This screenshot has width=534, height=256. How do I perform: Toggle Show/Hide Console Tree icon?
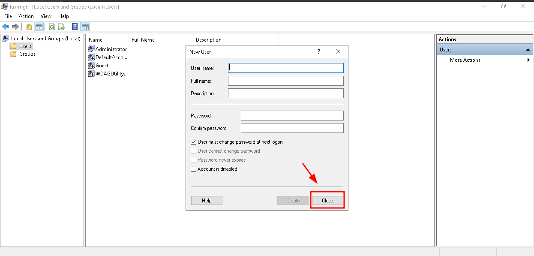point(39,27)
